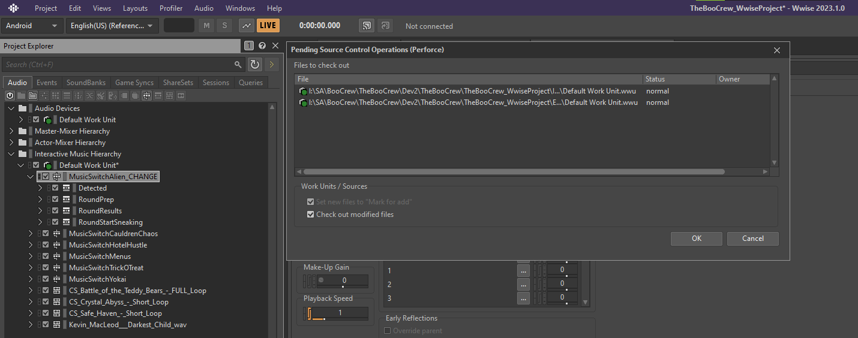Viewport: 858px width, 338px height.
Task: Toggle the inclusion checkbox for RoundResults
Action: [x=55, y=211]
